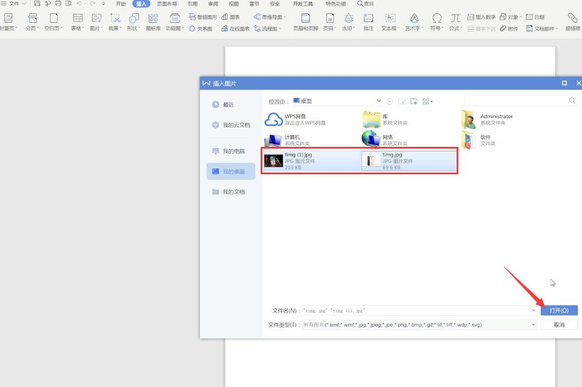The width and height of the screenshot is (582, 387).
Task: Click the 文本框 text box icon
Action: click(x=391, y=18)
